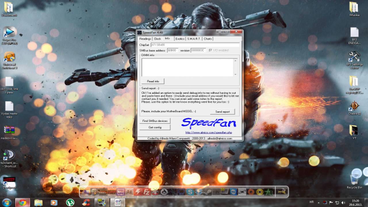Click the Send report button
This screenshot has height=207, width=368.
pos(223,112)
